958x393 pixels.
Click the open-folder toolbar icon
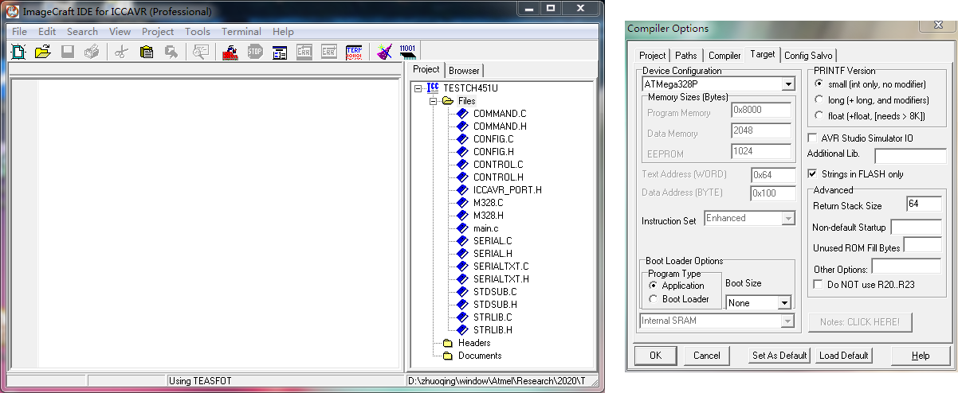[x=43, y=53]
